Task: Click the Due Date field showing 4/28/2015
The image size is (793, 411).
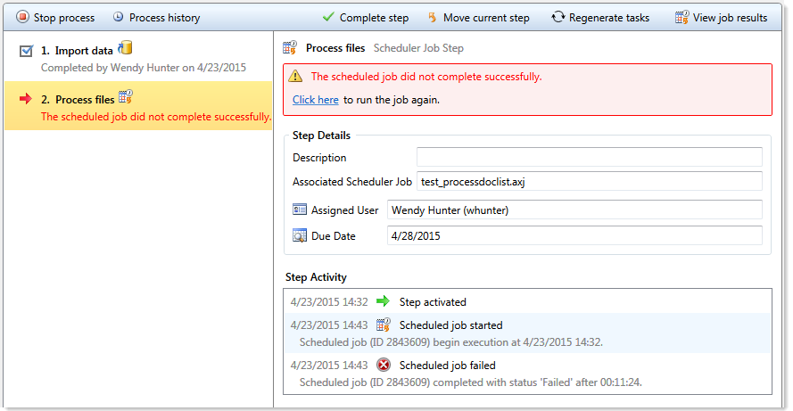Action: point(574,236)
